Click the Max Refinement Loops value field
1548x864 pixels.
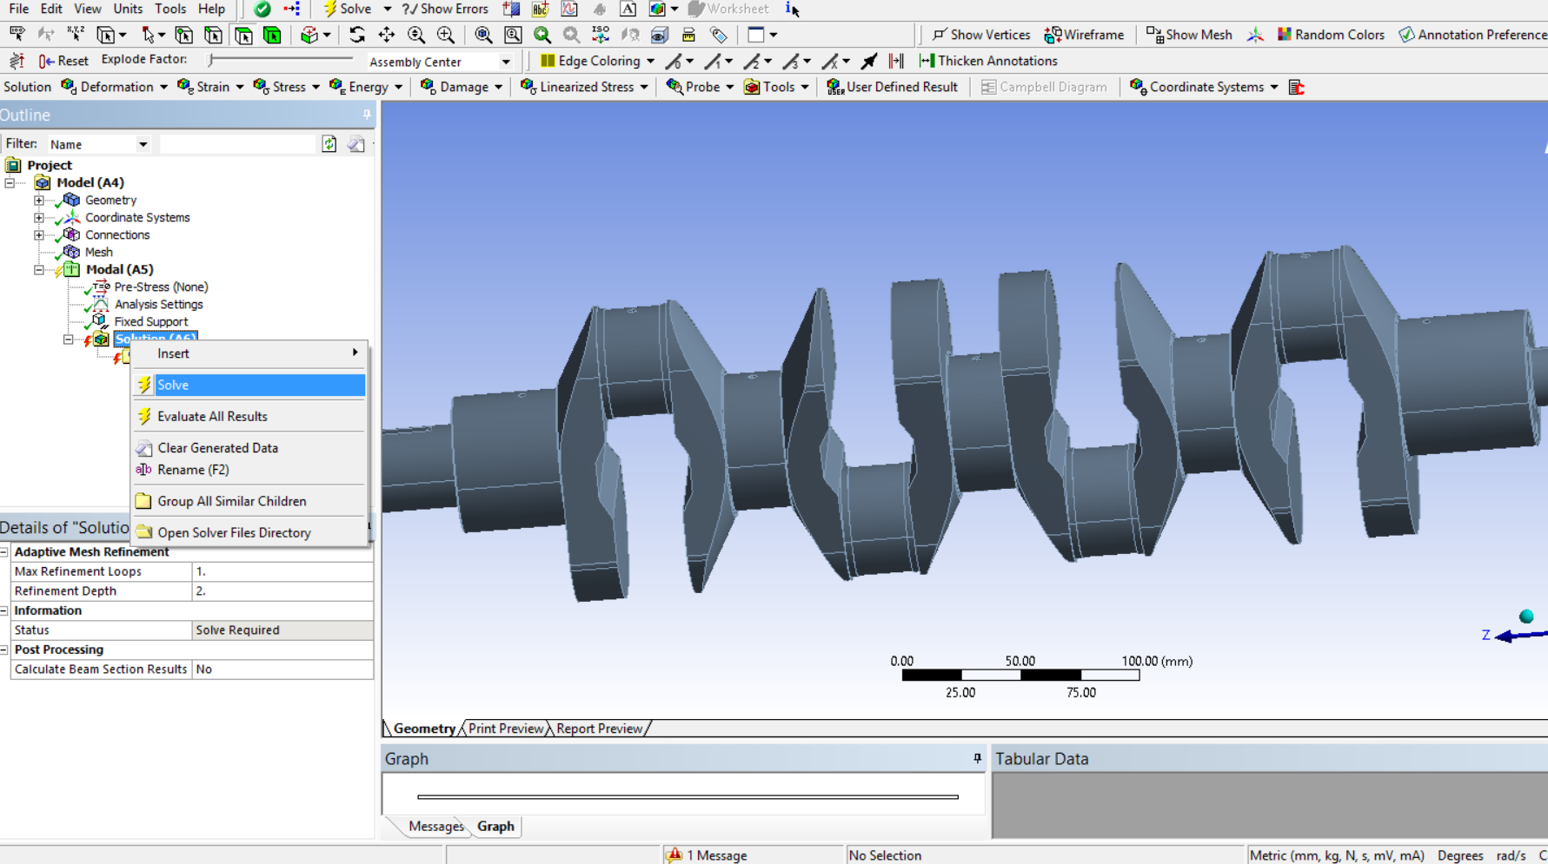coord(282,571)
